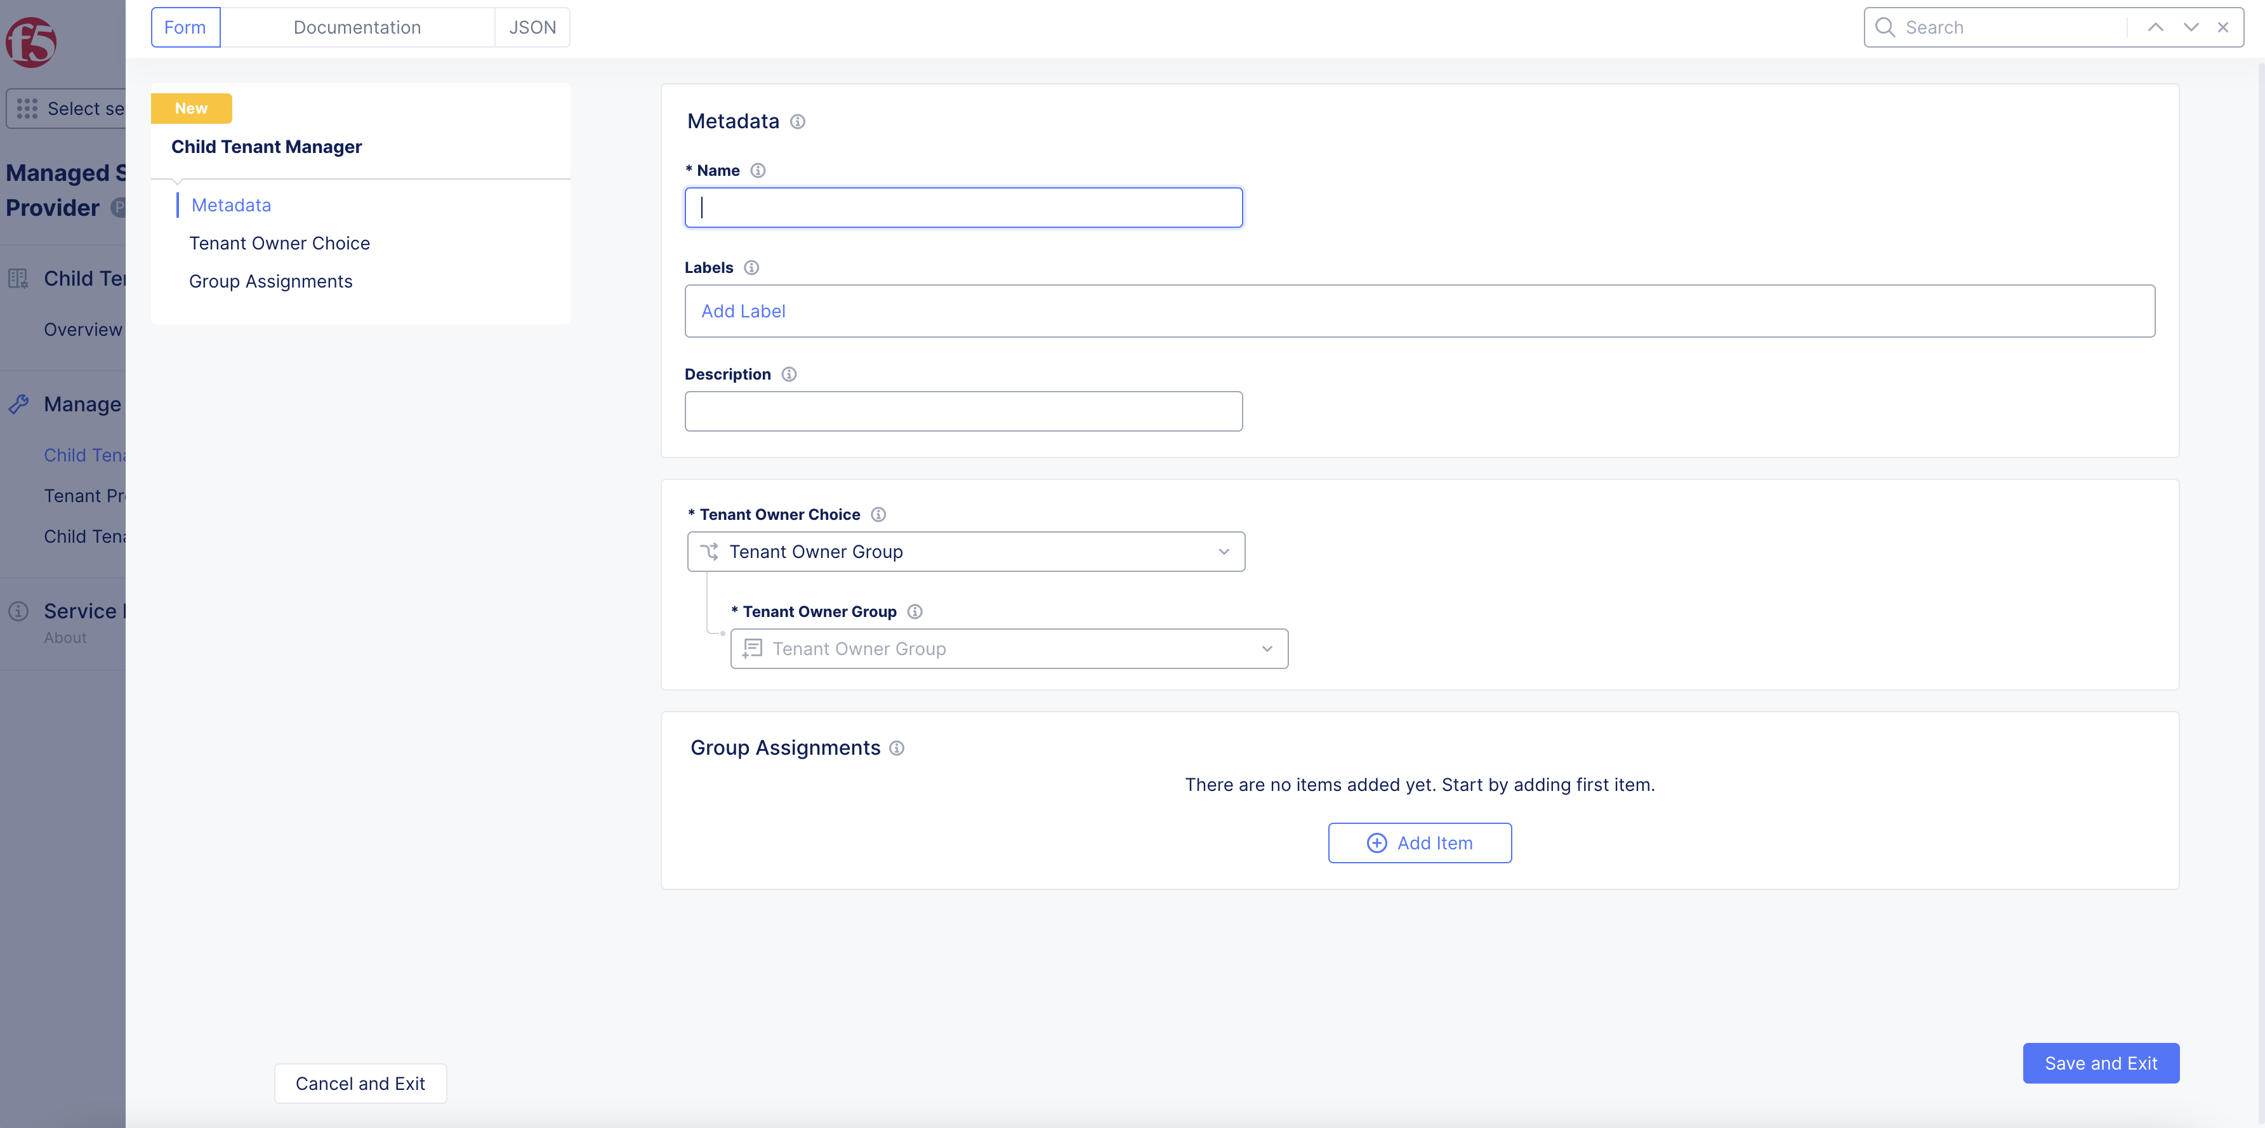
Task: Jump to previous search result arrow
Action: pos(2155,27)
